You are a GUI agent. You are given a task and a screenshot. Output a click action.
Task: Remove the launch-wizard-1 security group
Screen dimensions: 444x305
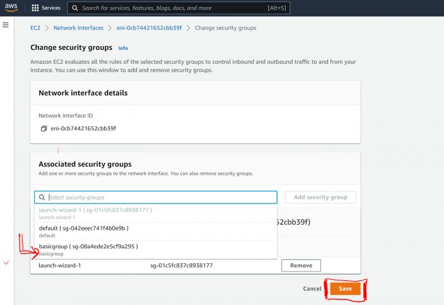pyautogui.click(x=301, y=265)
